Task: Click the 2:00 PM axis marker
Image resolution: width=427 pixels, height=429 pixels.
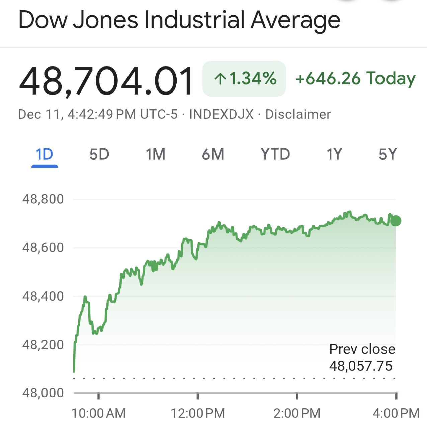Action: [x=297, y=413]
